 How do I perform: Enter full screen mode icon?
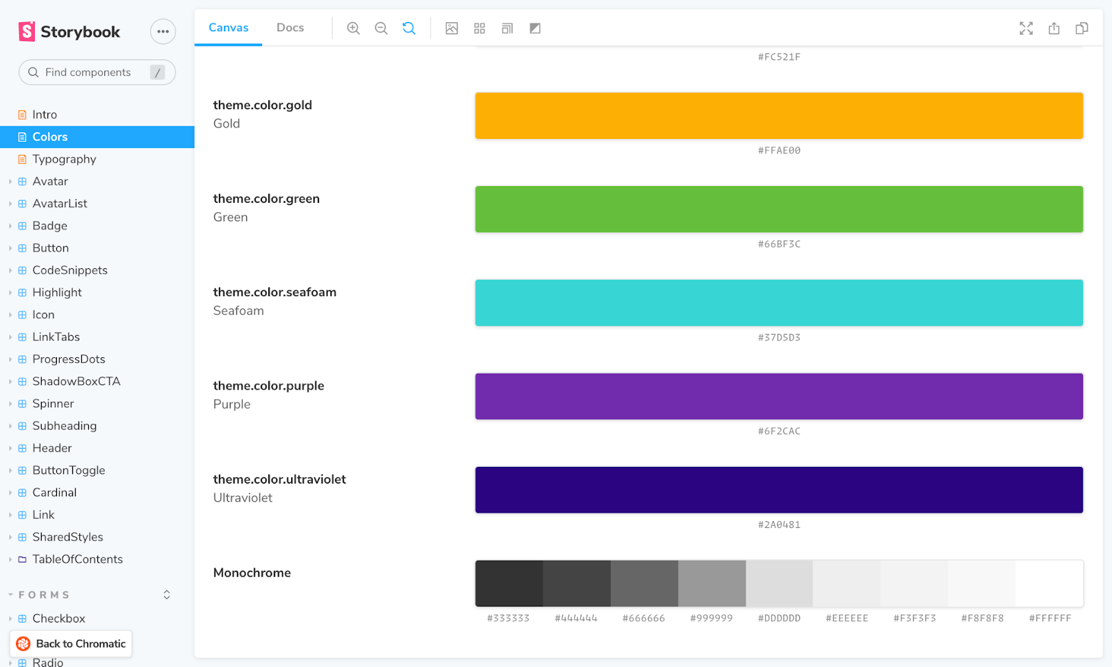click(x=1026, y=28)
